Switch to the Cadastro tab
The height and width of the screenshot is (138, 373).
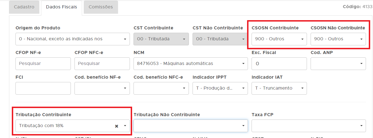tap(24, 7)
